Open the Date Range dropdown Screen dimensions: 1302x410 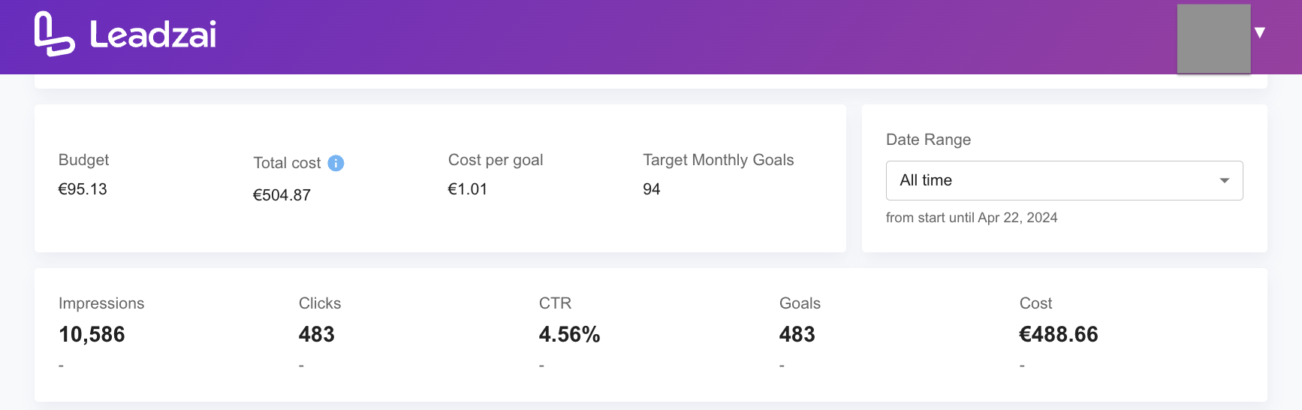(x=1064, y=180)
